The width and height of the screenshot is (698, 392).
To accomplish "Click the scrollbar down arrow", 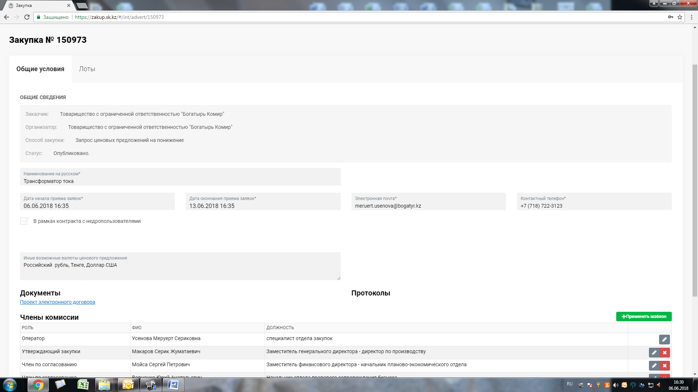I will pyautogui.click(x=695, y=374).
